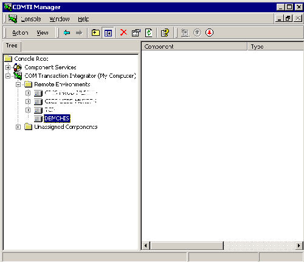304x262 pixels.
Task: Open the Window menu
Action: (x=60, y=19)
